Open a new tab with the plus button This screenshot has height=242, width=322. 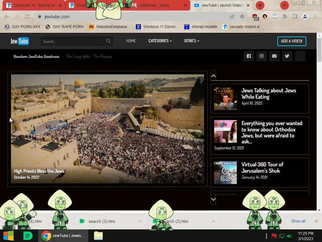point(260,5)
